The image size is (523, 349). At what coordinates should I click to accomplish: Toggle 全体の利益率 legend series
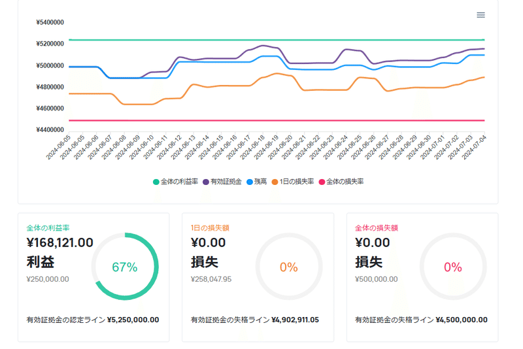click(x=175, y=182)
